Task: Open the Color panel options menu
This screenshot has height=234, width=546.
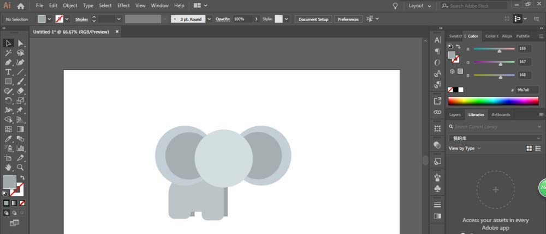Action: pos(541,36)
